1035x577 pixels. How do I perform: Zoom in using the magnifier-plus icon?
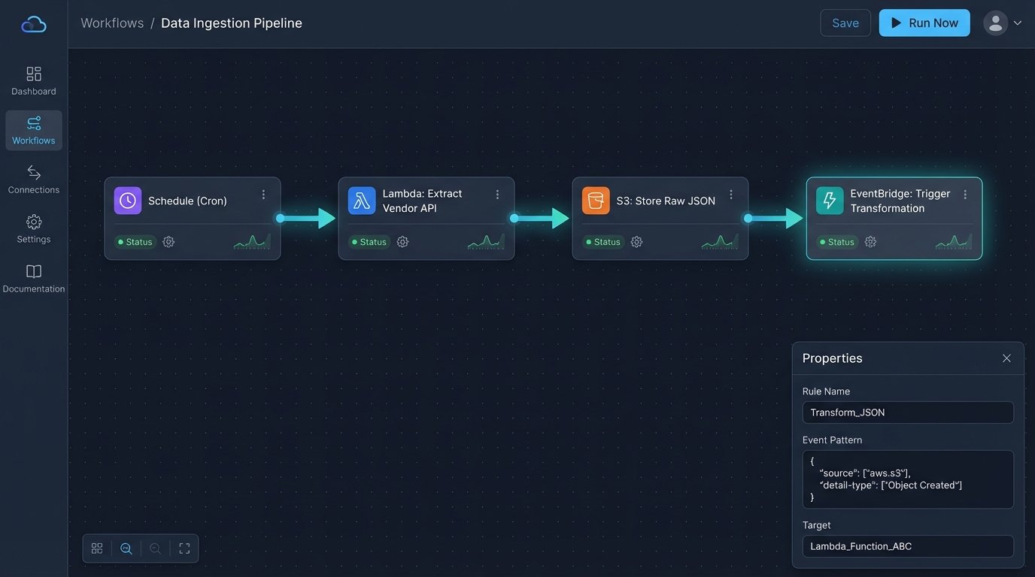[126, 548]
